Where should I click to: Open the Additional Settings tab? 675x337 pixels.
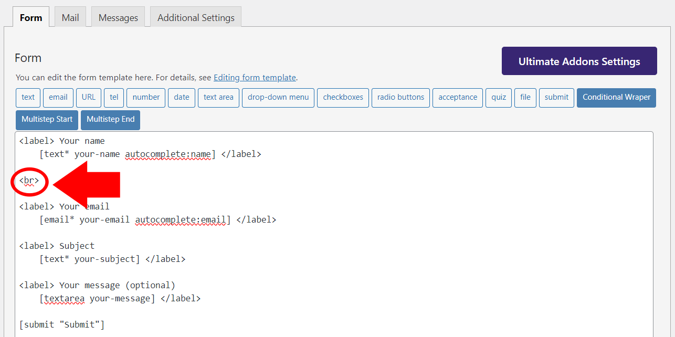point(196,17)
